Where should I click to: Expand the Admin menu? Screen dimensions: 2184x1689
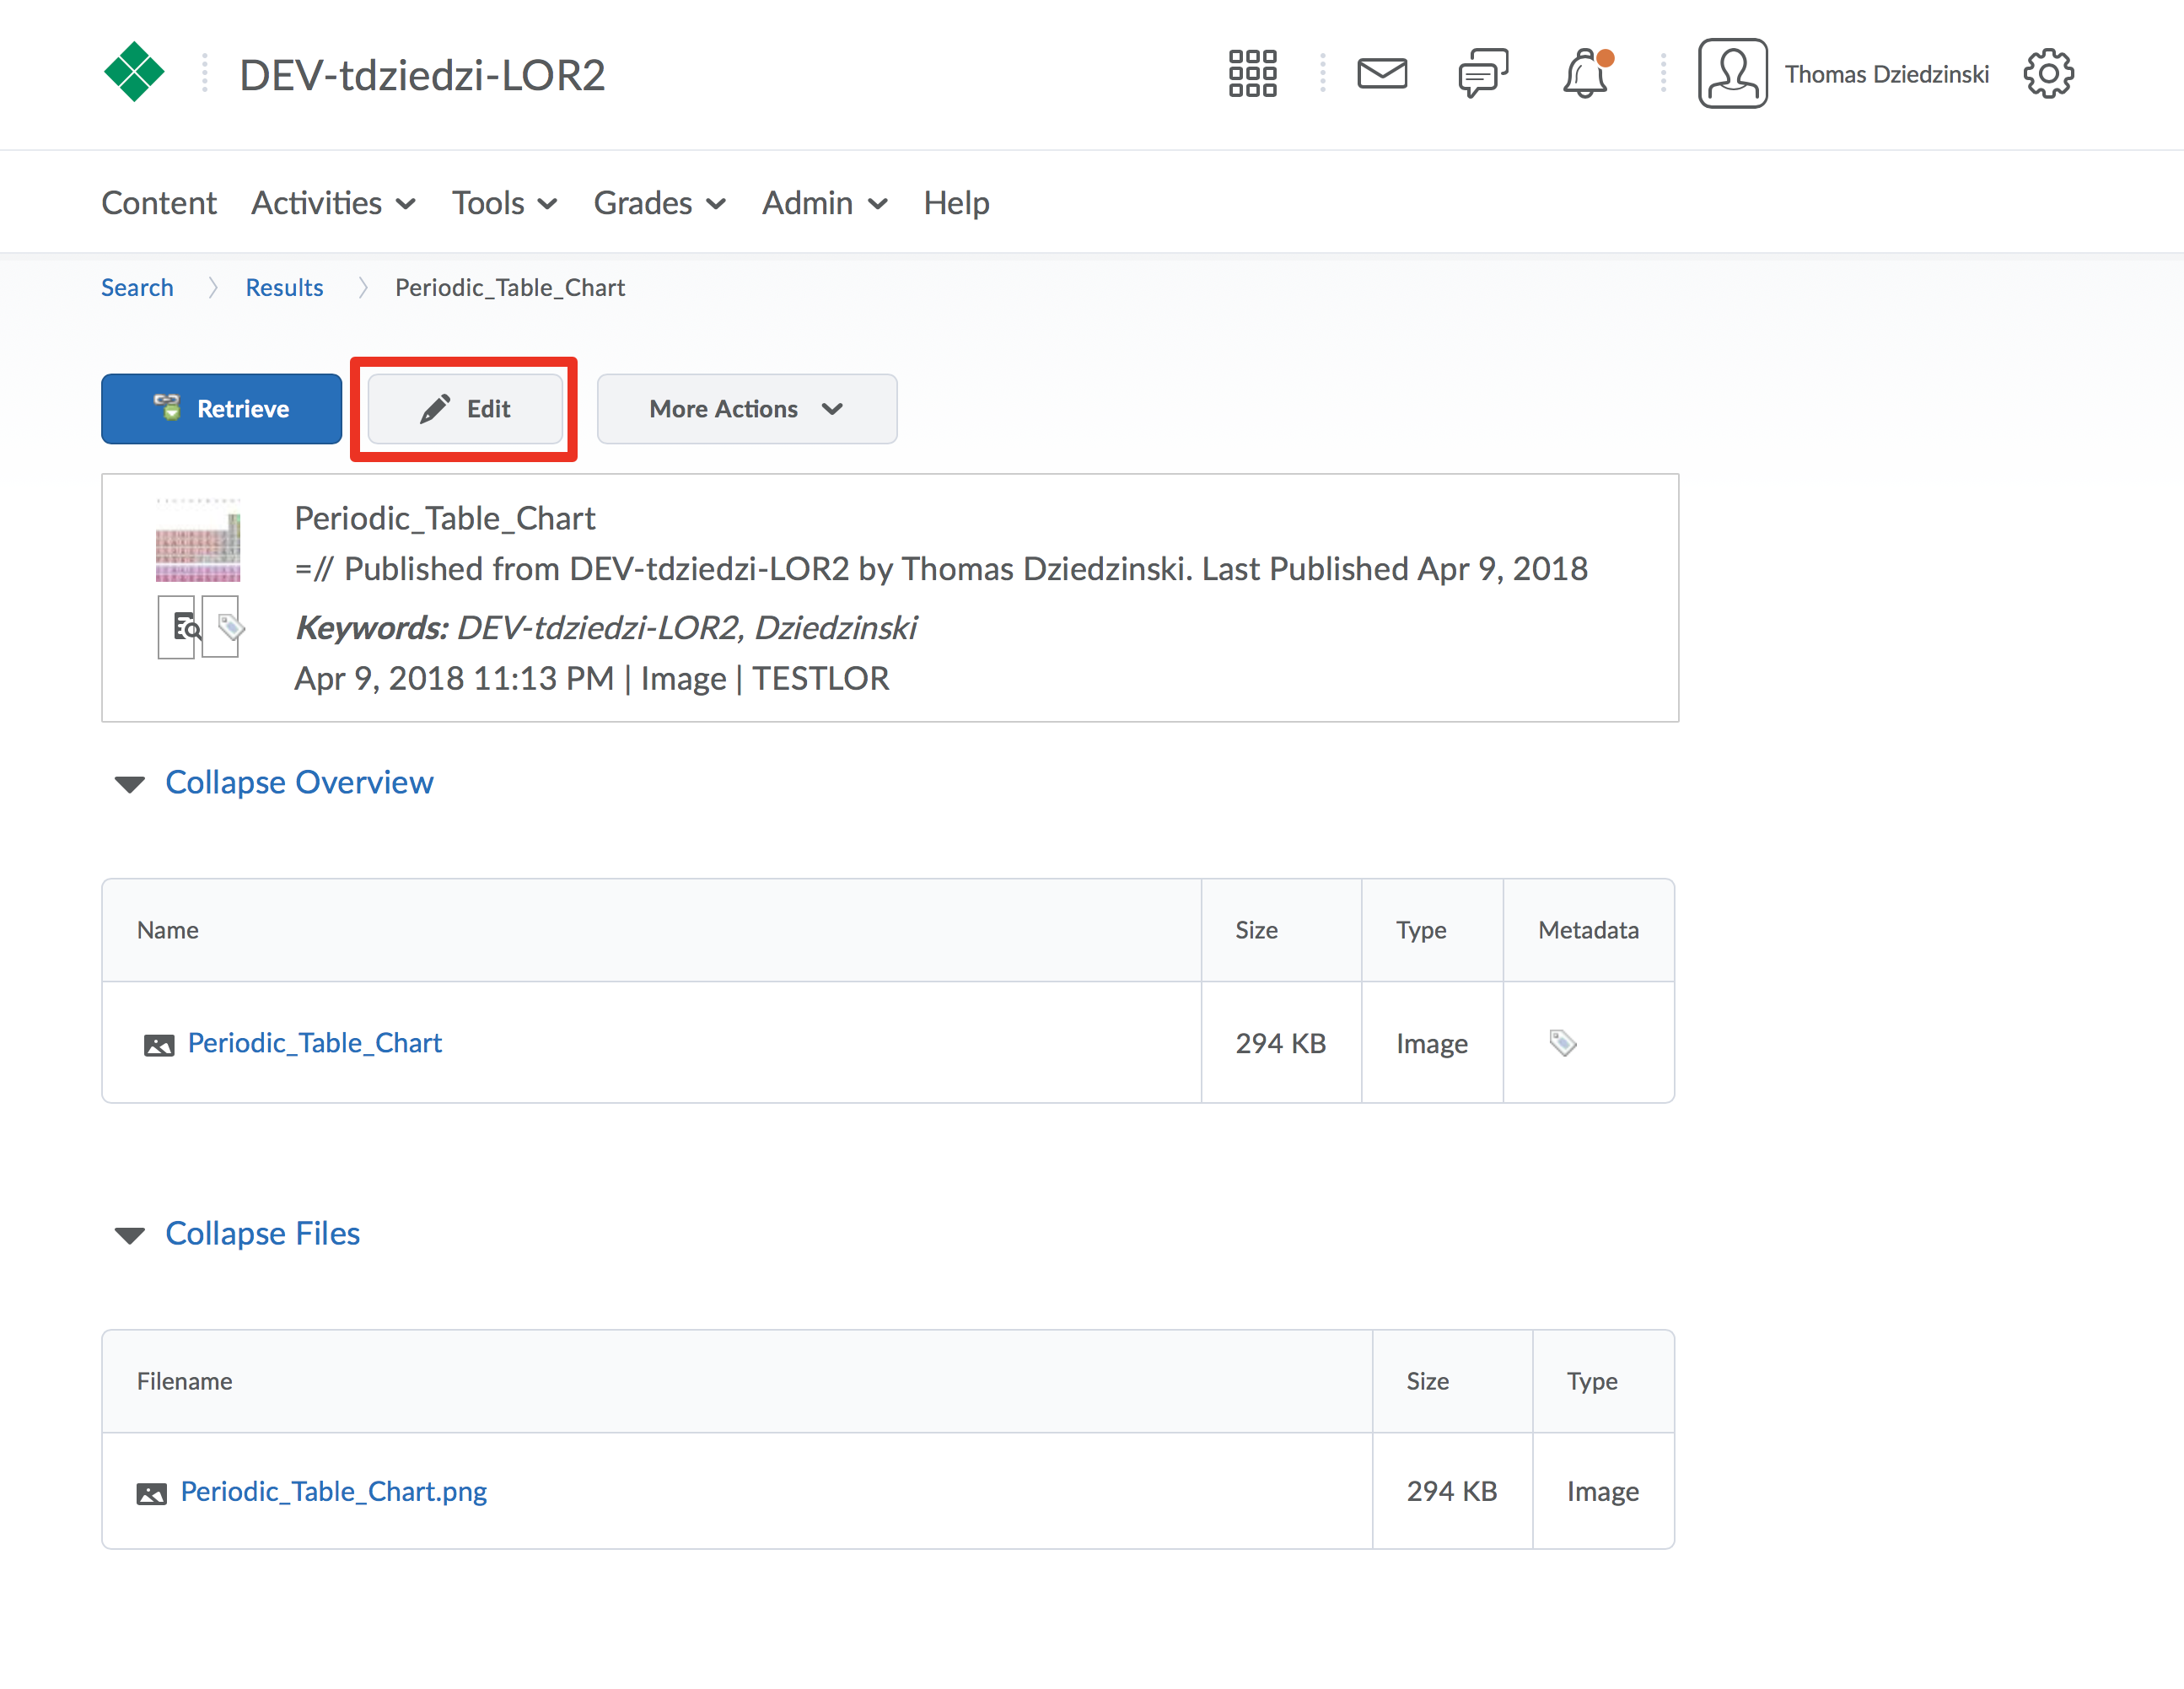click(824, 203)
